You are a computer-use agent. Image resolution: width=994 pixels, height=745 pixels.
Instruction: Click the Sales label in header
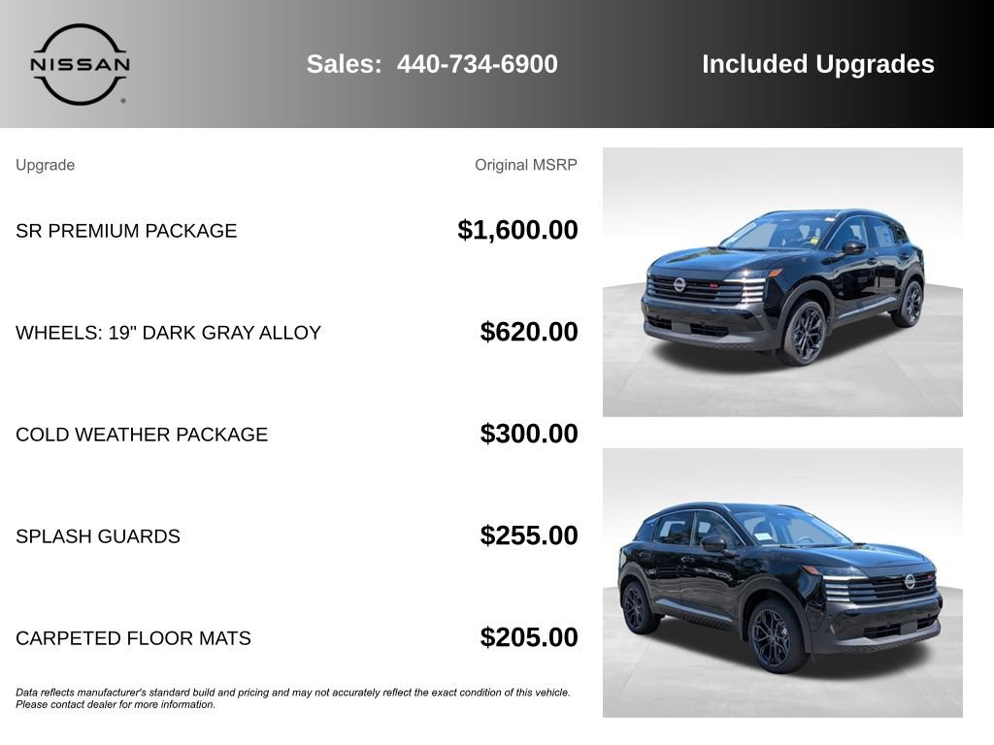coord(345,64)
